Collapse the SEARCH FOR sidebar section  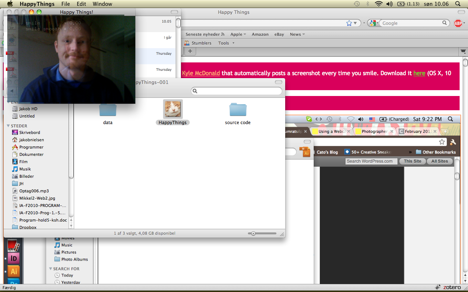coord(50,269)
